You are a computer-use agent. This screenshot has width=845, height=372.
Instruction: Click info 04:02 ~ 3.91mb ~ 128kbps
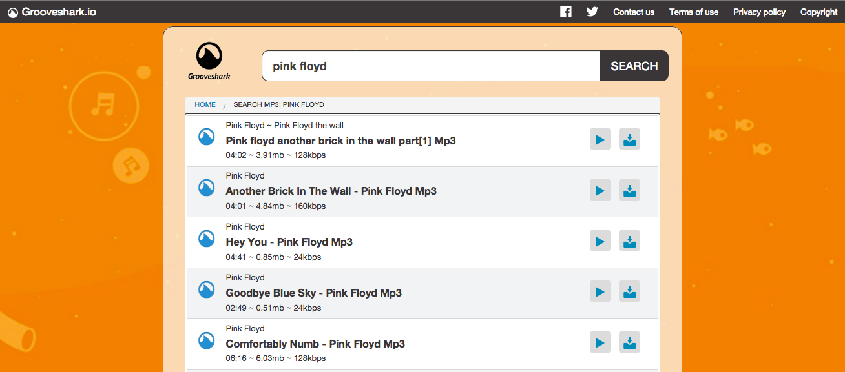pyautogui.click(x=275, y=155)
